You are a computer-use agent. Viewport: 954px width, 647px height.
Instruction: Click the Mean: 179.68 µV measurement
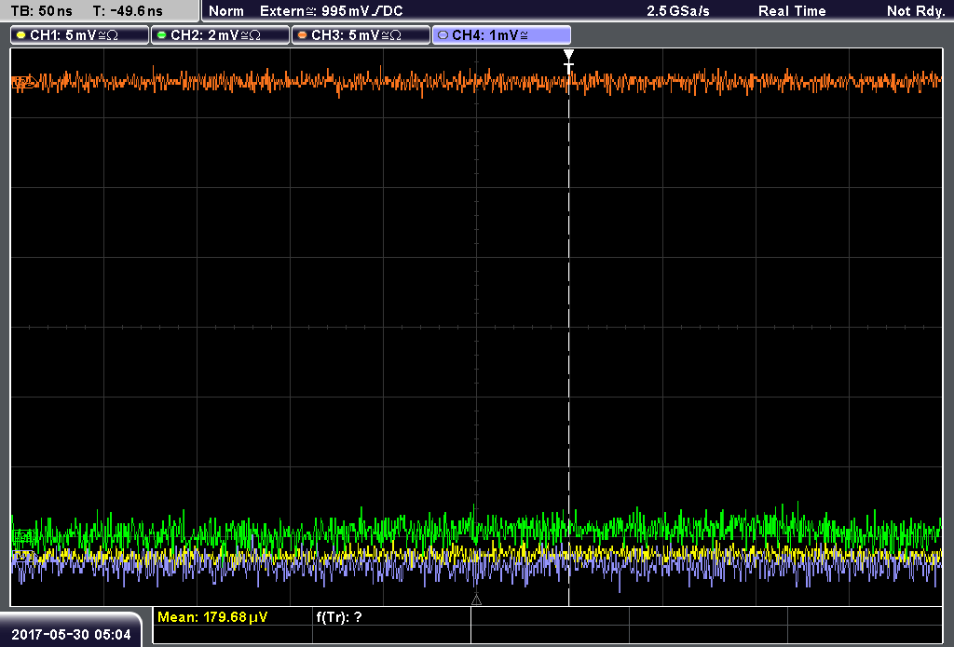click(x=212, y=617)
